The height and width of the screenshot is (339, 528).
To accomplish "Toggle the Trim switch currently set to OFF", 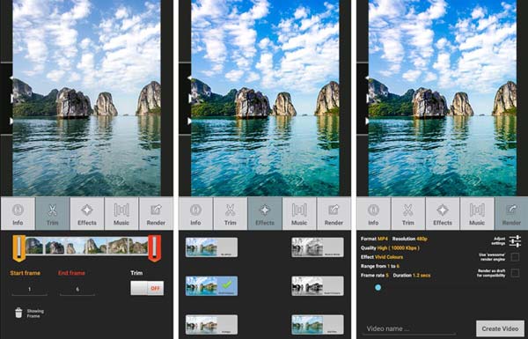I will 147,288.
